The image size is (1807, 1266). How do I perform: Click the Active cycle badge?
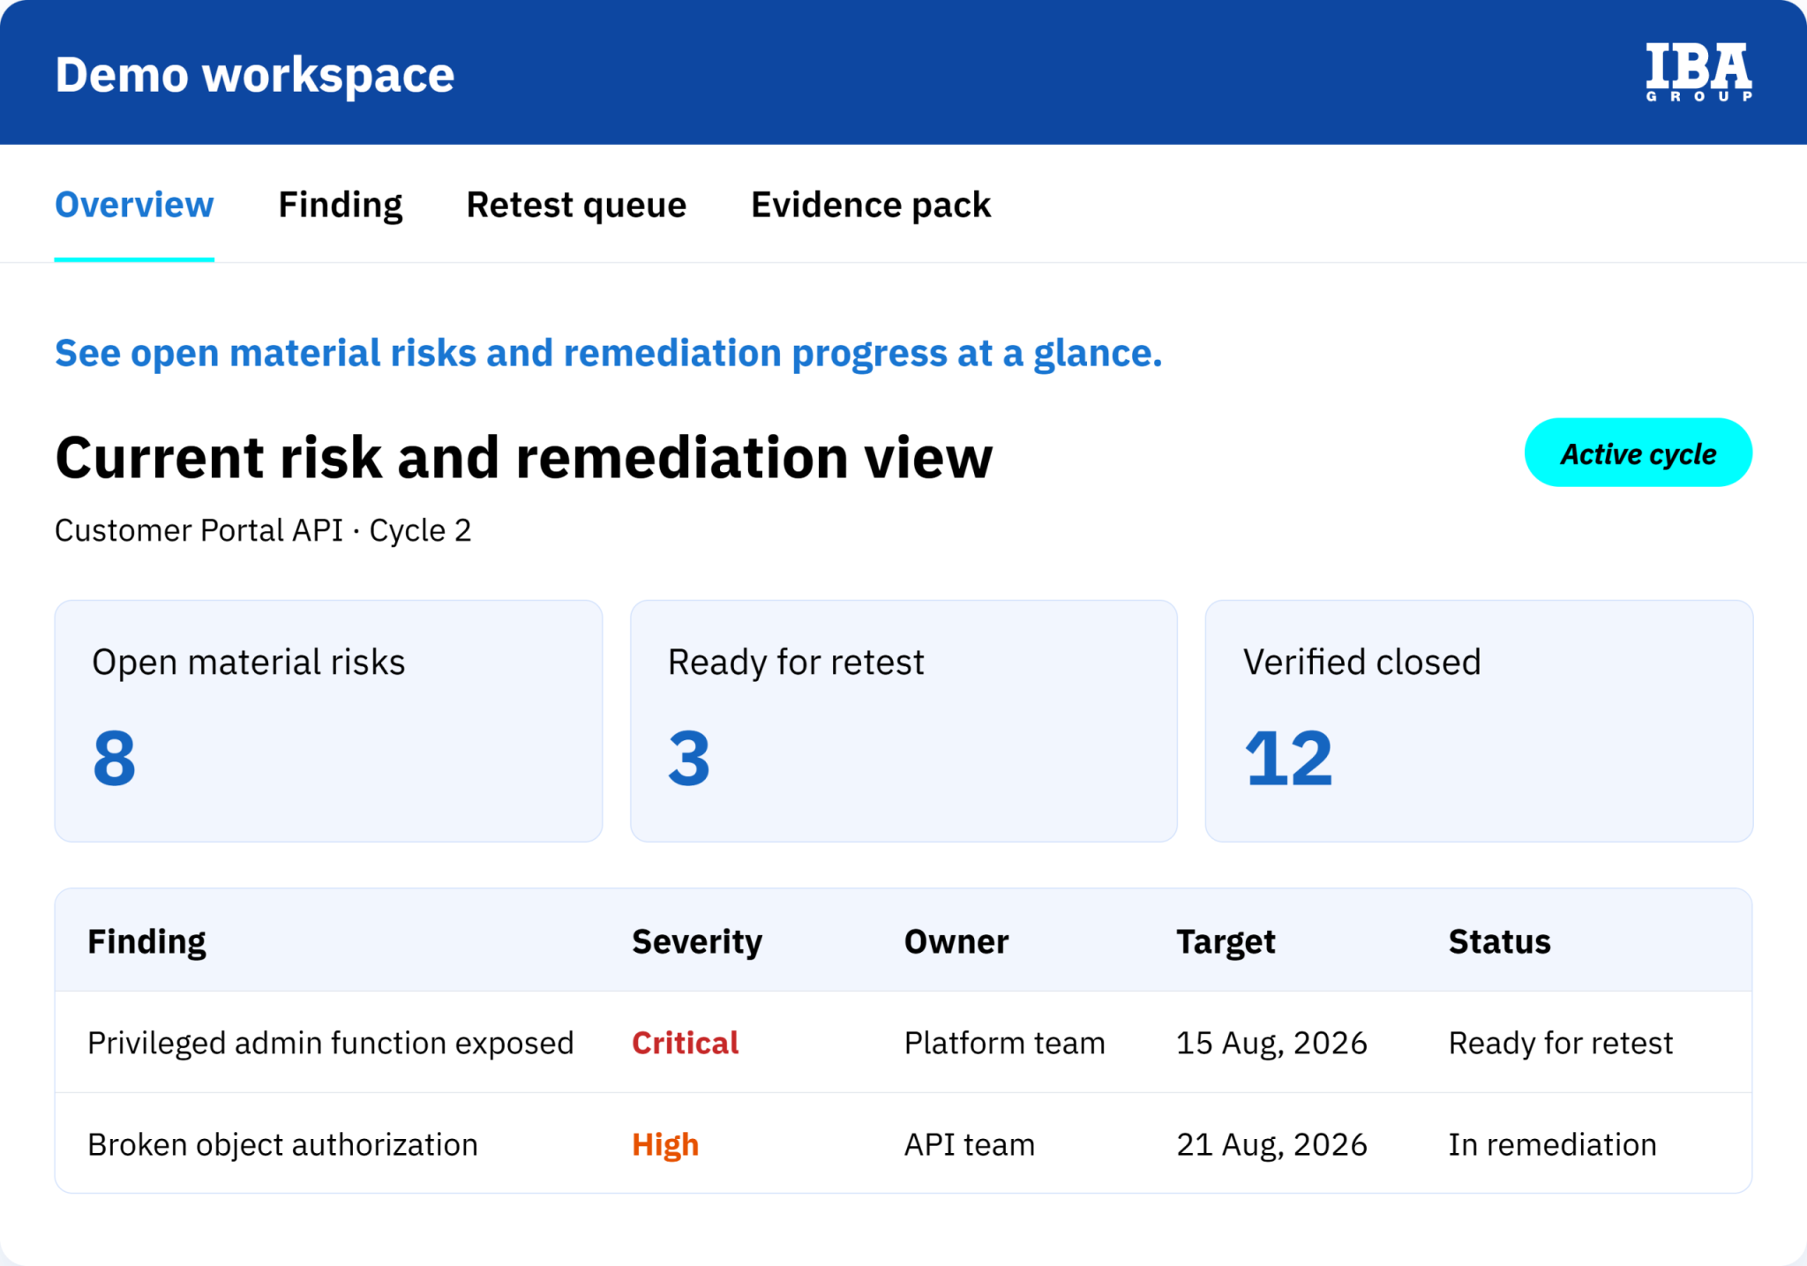[x=1638, y=453]
